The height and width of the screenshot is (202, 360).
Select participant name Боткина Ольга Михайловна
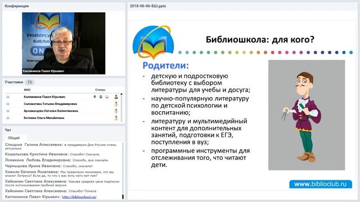coord(44,118)
